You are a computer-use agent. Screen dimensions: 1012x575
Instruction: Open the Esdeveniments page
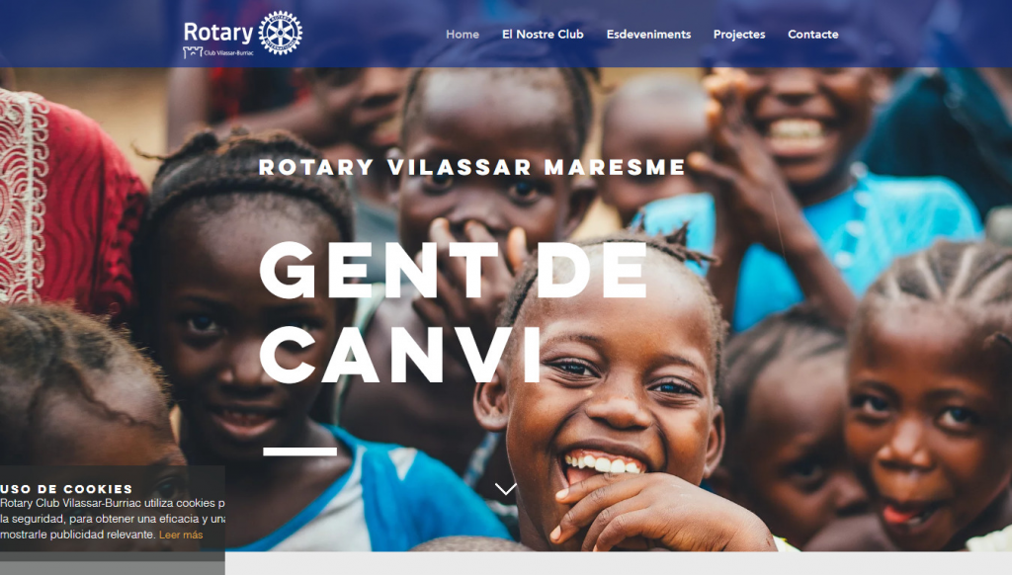(x=648, y=35)
